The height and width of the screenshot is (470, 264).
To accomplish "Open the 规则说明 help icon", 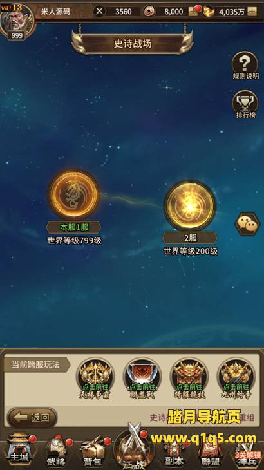I will click(246, 65).
